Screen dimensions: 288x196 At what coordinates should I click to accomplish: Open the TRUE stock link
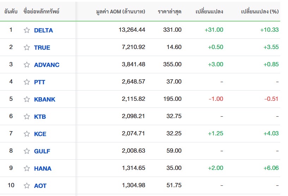tap(42, 48)
